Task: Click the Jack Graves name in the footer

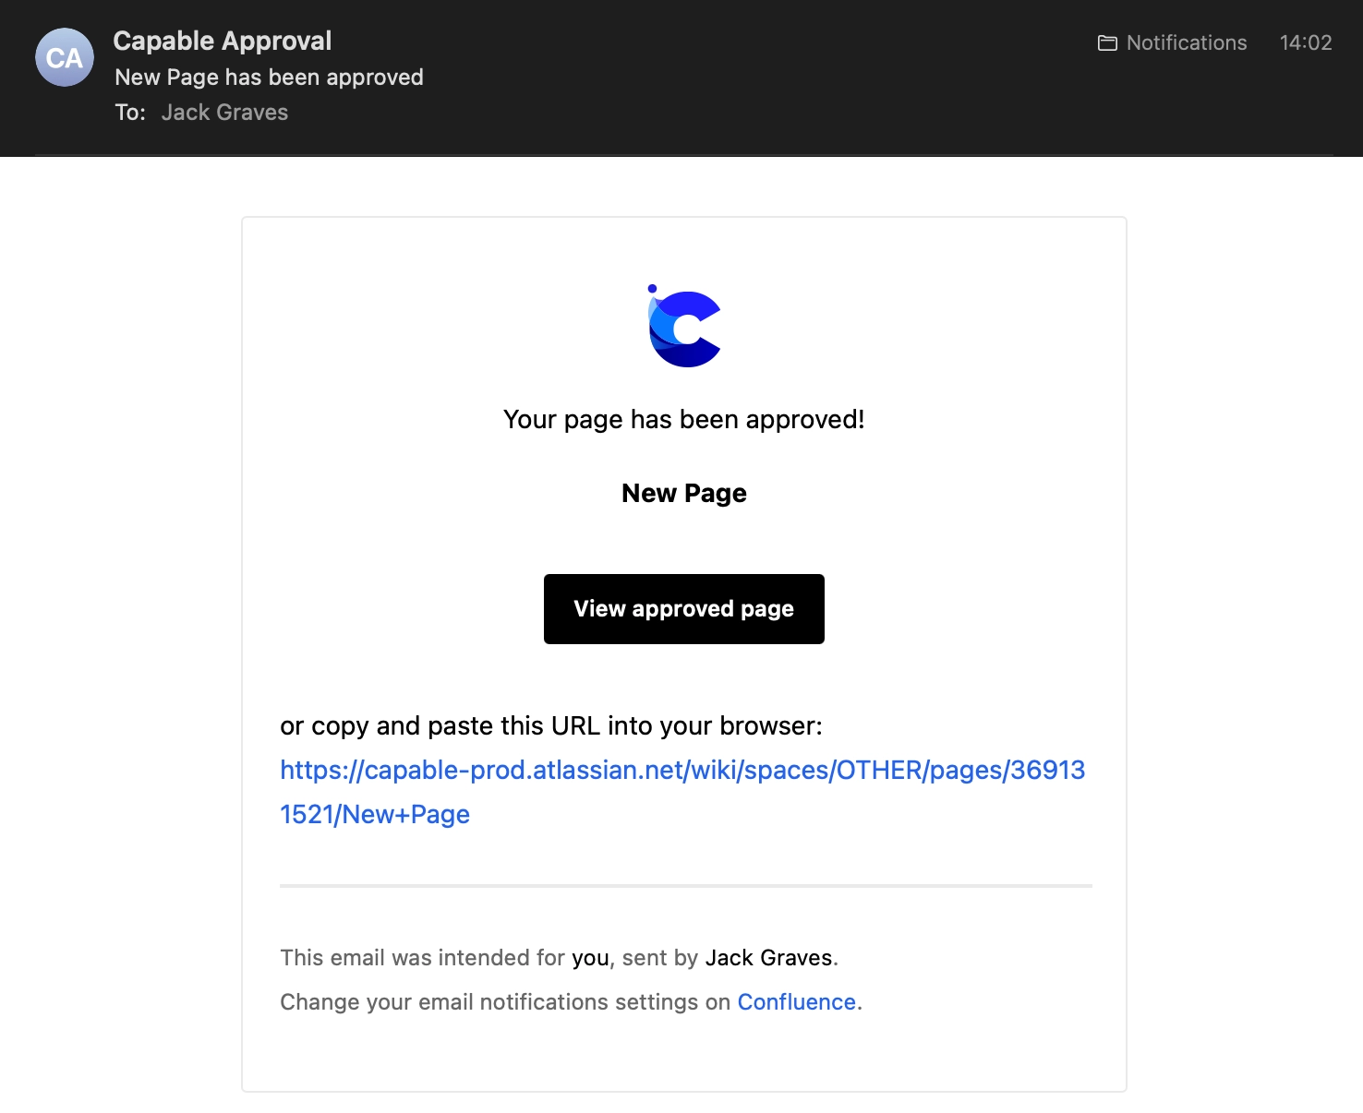Action: (x=768, y=958)
